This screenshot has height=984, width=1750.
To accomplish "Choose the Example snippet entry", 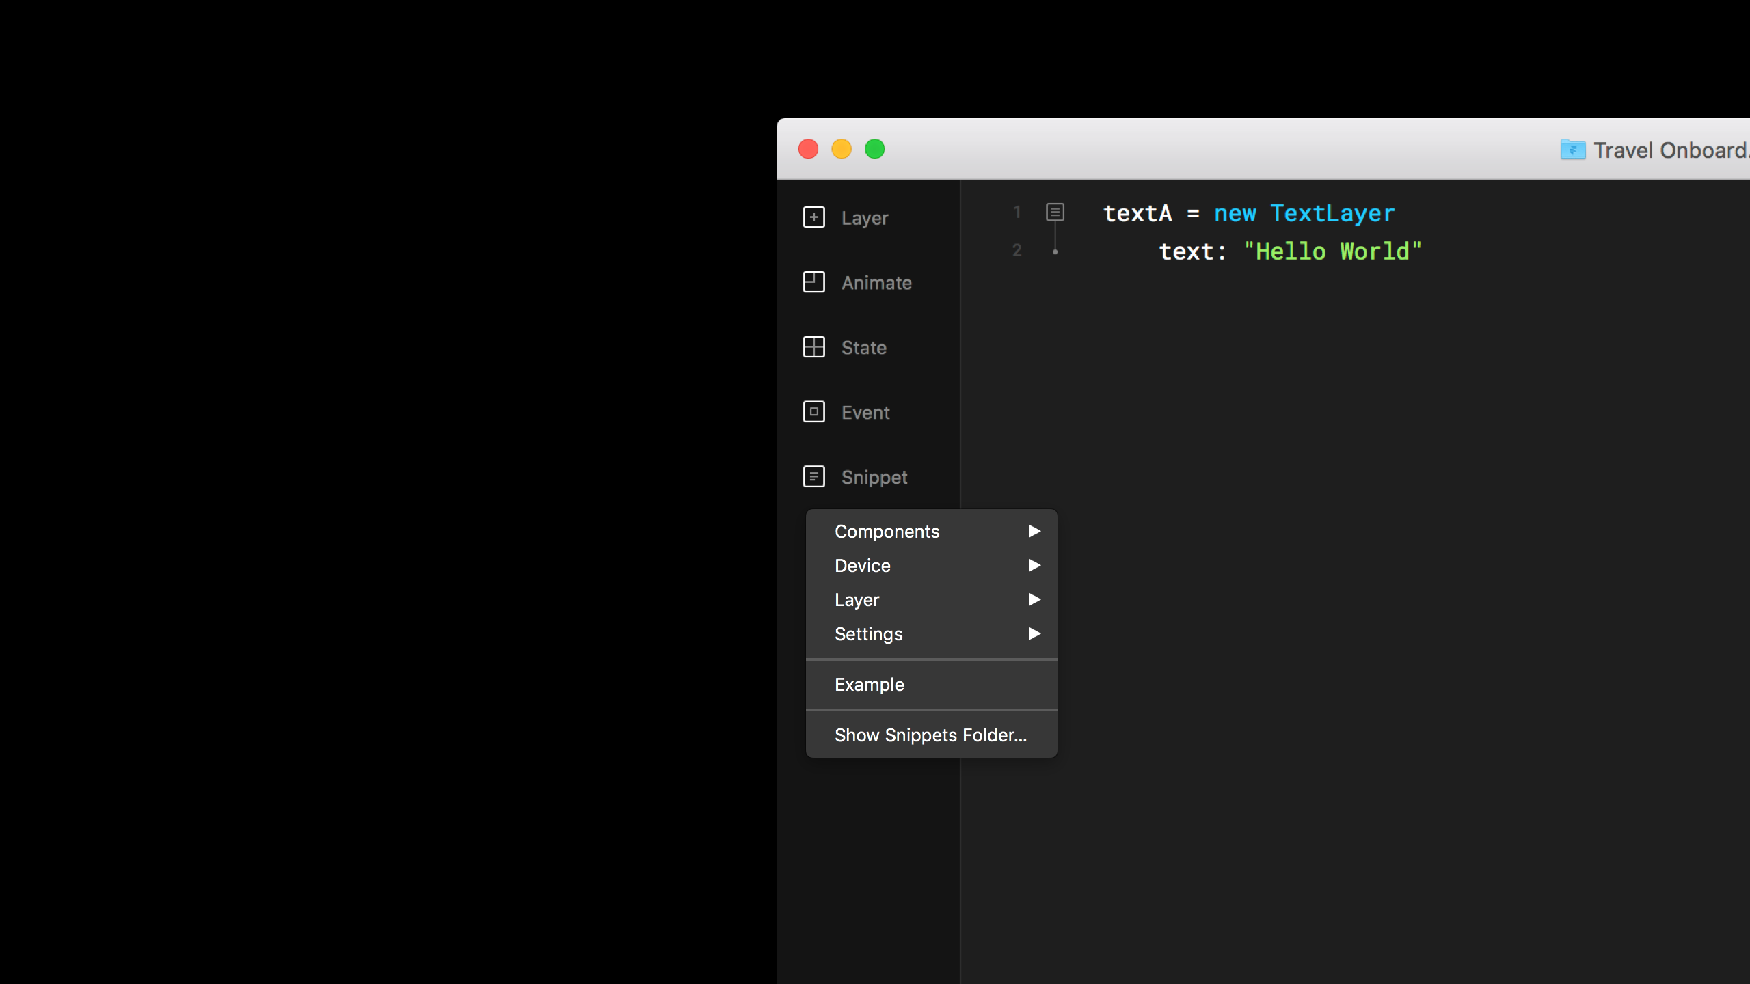I will 869,684.
